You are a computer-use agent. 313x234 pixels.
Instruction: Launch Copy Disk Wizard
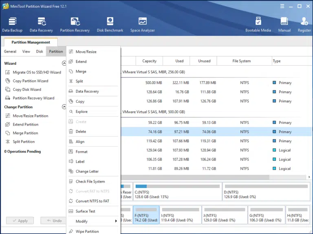point(23,89)
